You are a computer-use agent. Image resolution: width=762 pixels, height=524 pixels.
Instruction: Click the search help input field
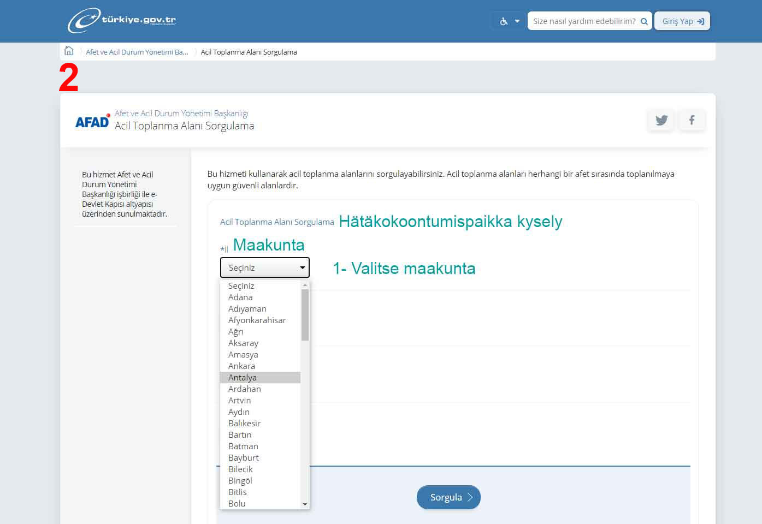(583, 21)
